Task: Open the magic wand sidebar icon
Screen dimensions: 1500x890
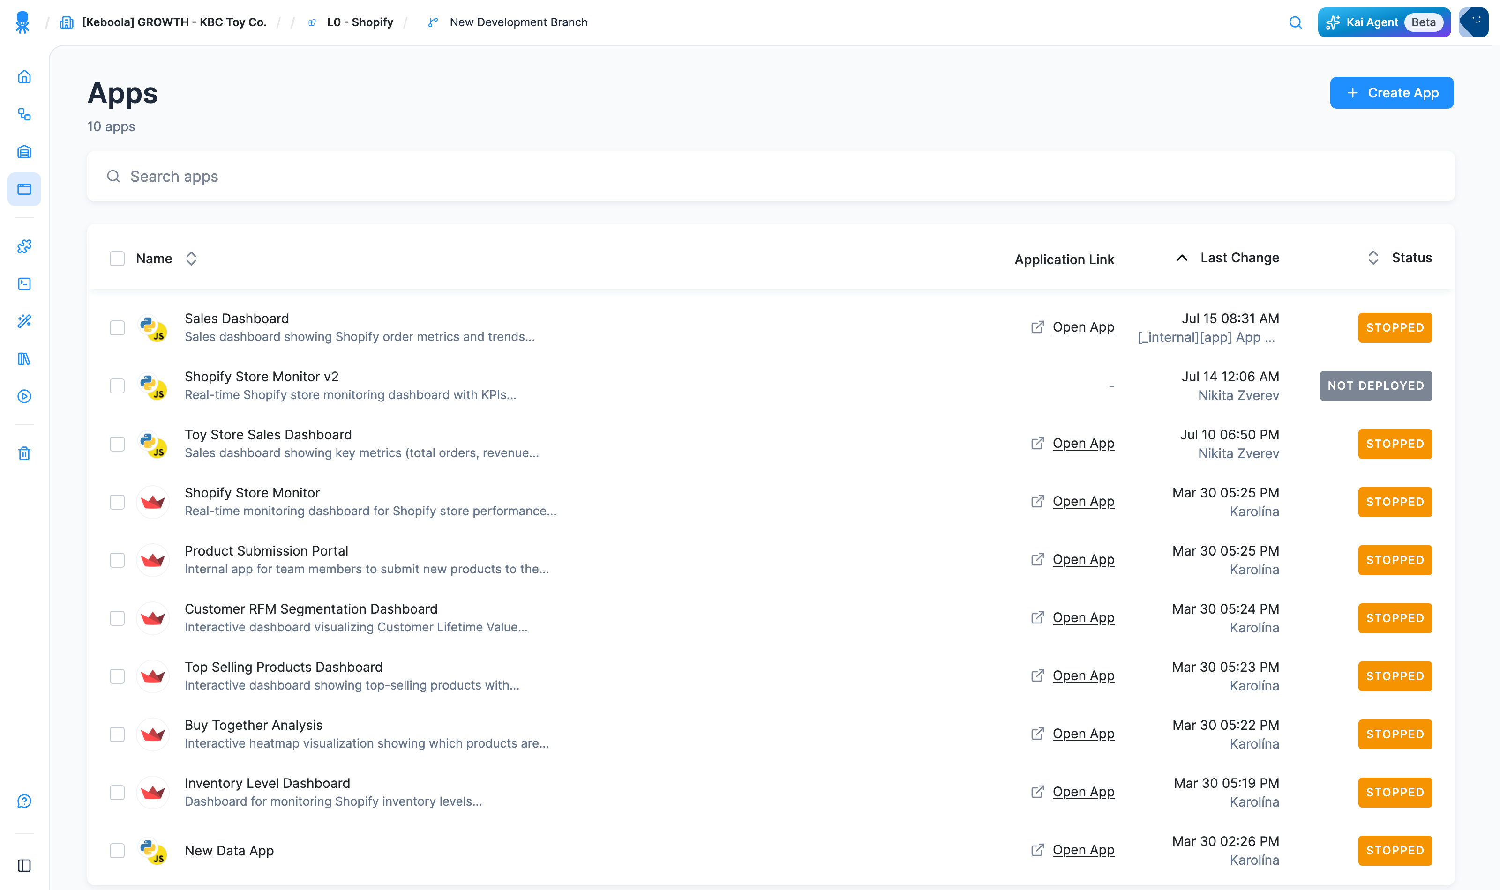Action: click(24, 321)
